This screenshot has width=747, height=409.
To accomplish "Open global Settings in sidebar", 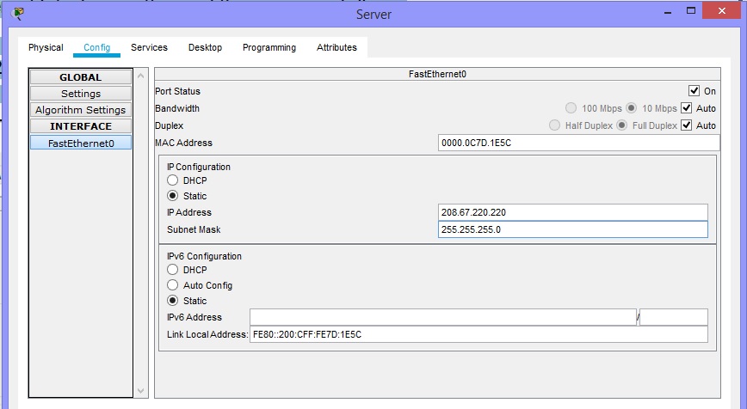I will [x=81, y=94].
